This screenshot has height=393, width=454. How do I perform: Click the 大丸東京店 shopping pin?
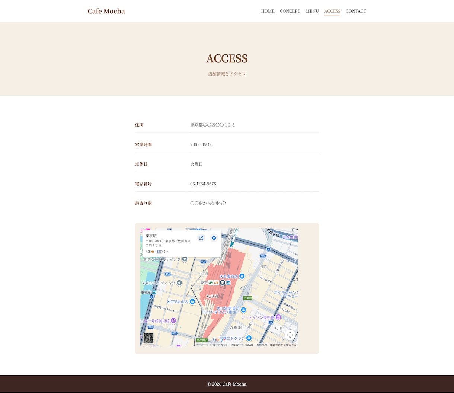pyautogui.click(x=242, y=276)
